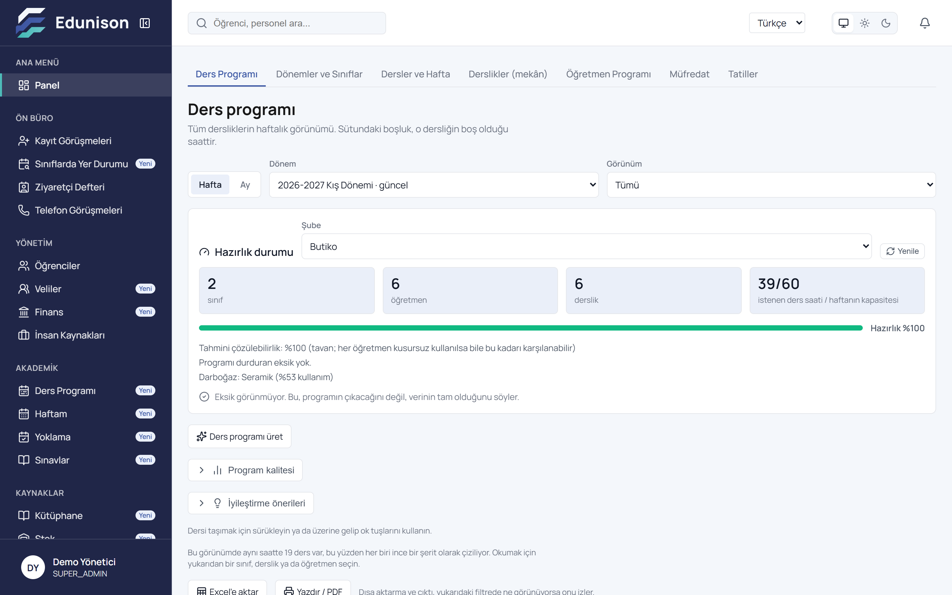The image size is (952, 595).
Task: Switch to Müfredat tab
Action: 689,74
